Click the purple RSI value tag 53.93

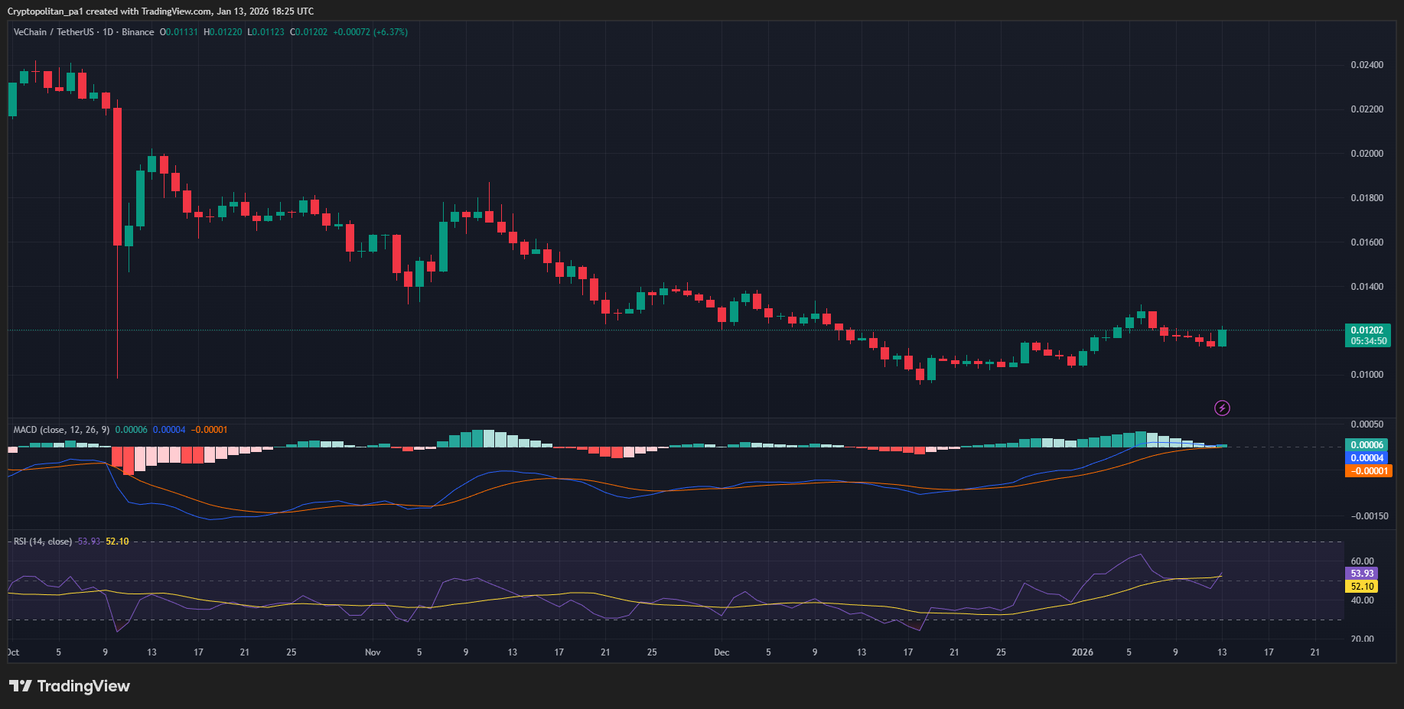pos(1362,574)
